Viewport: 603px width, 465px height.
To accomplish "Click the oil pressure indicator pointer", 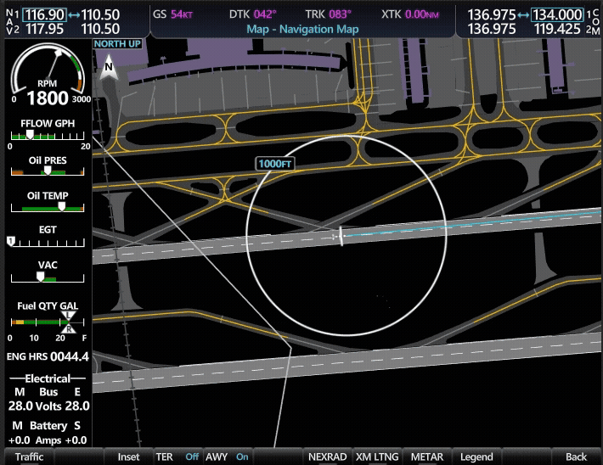I will tap(48, 171).
